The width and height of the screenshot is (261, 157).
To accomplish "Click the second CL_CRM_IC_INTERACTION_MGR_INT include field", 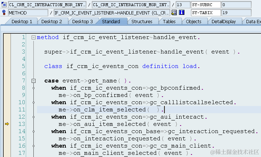I will tap(131, 5).
